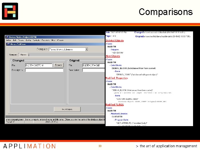The width and height of the screenshot is (200, 150).
Task: Open the Window menu
Action: pyautogui.click(x=60, y=40)
